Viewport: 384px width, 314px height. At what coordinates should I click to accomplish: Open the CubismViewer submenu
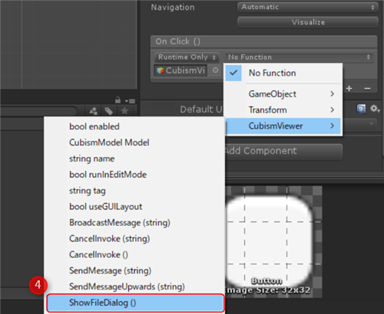coord(283,126)
